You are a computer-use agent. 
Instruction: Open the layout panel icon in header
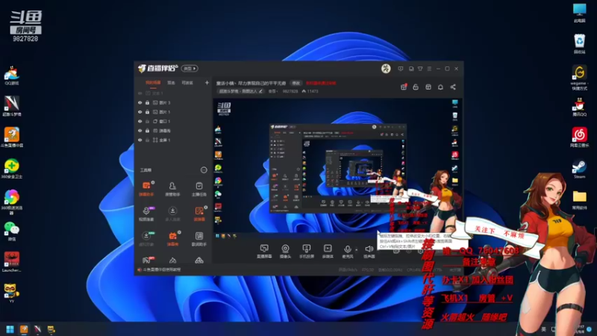point(428,87)
